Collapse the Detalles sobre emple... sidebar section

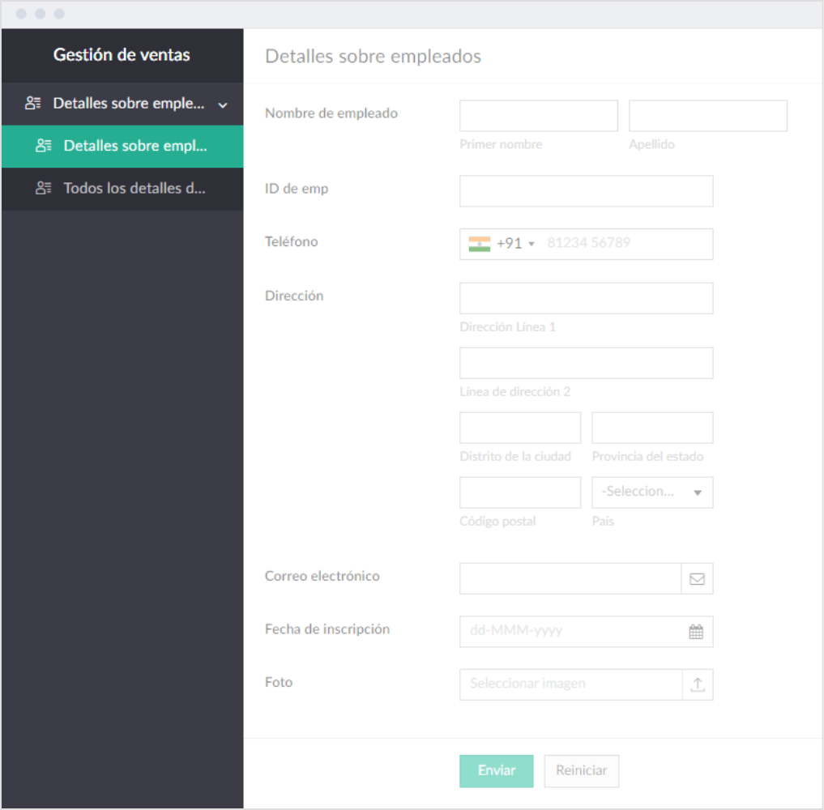[223, 105]
